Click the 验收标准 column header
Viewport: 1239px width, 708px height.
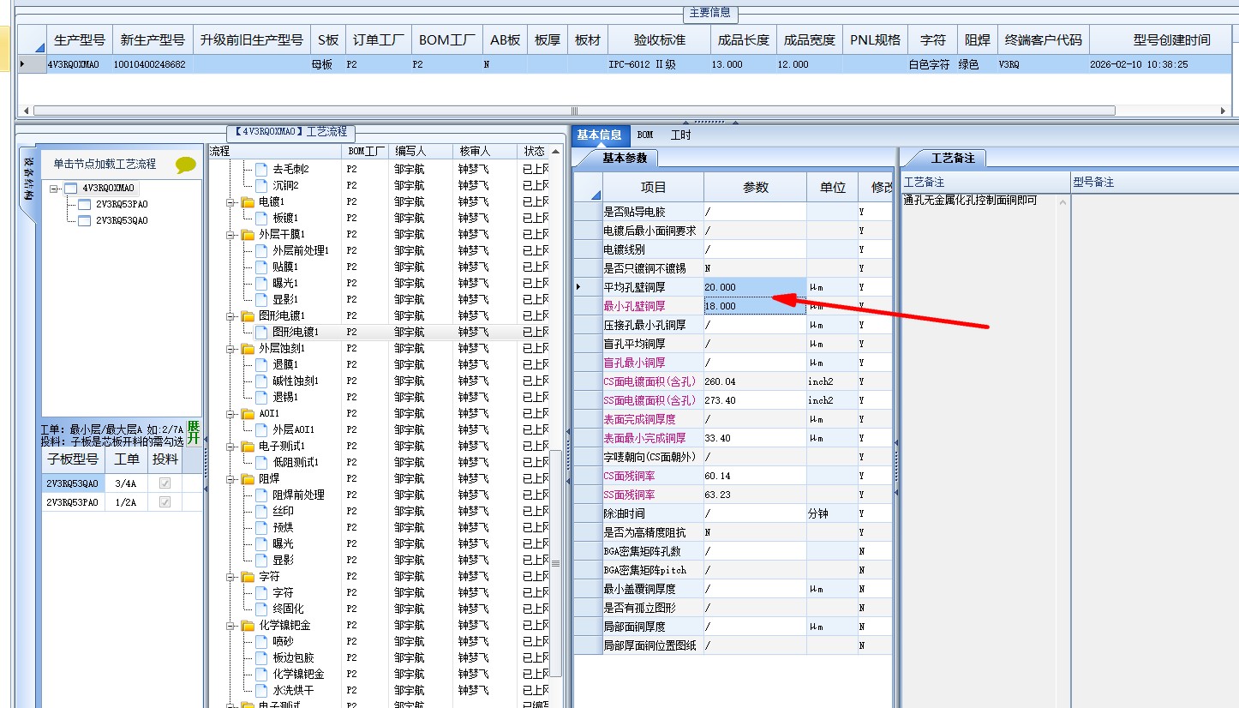659,40
